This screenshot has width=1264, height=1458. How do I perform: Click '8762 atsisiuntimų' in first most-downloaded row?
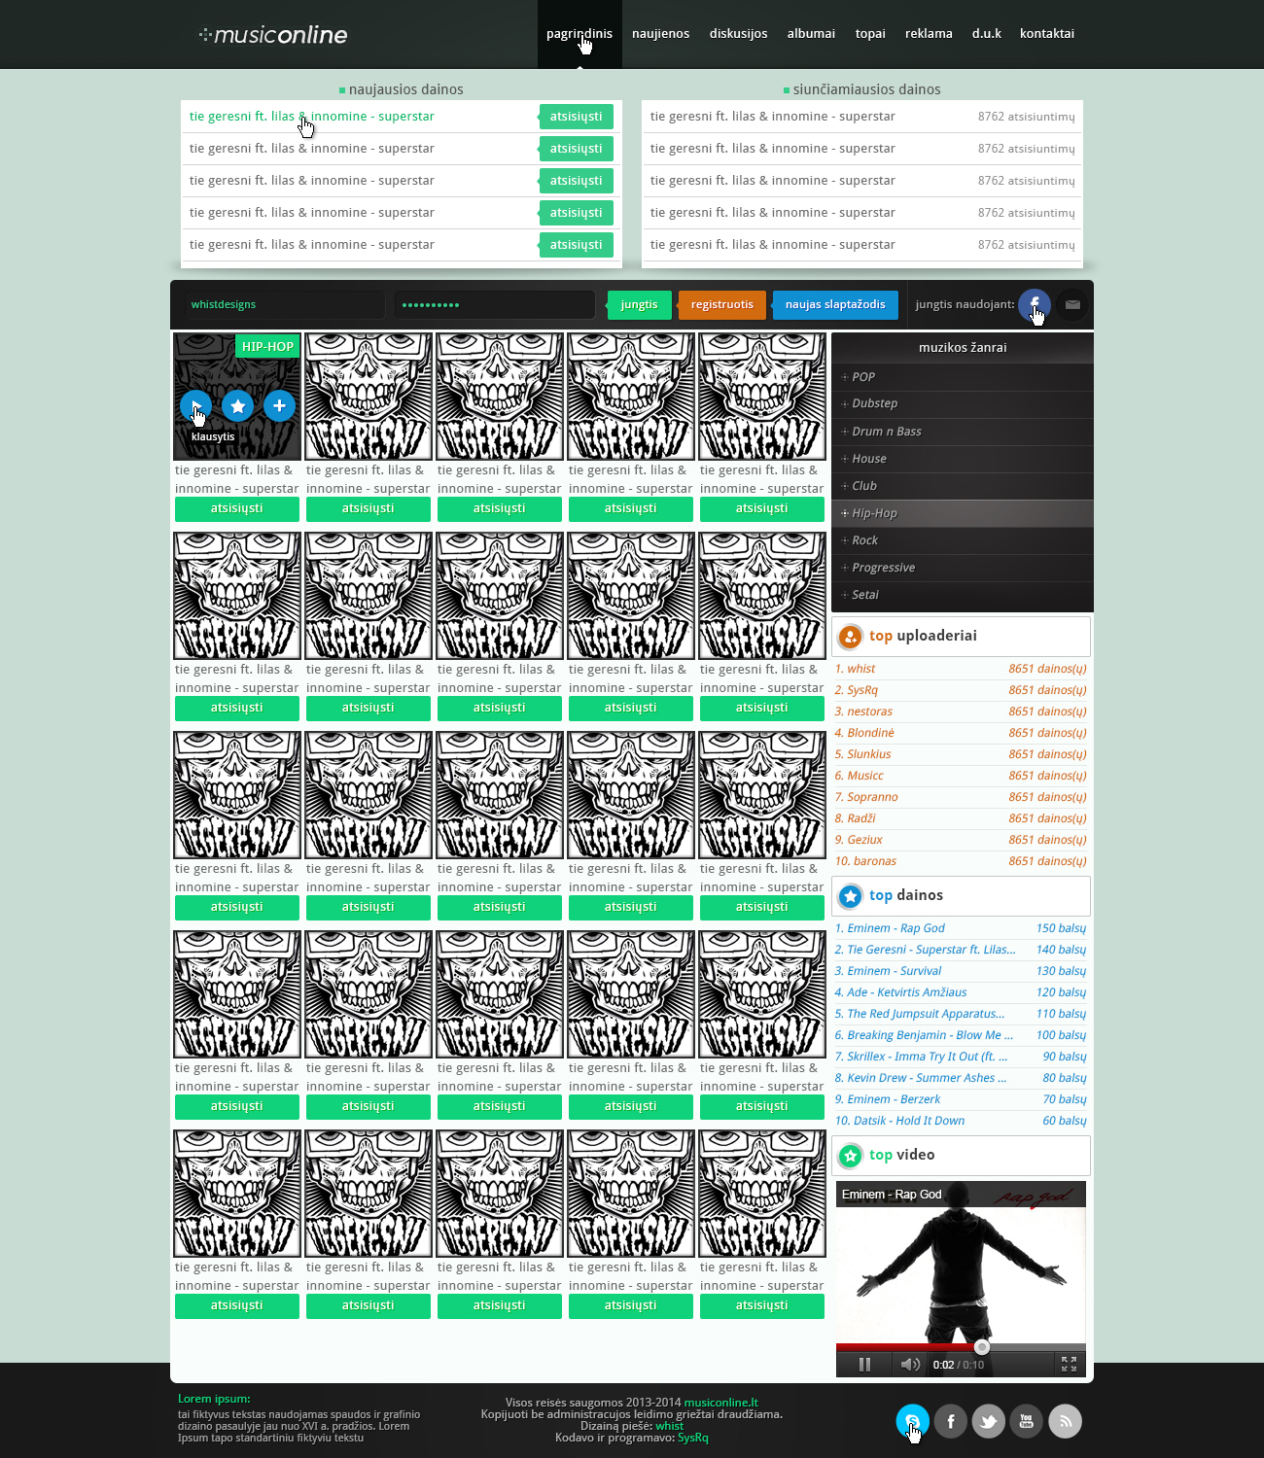coord(1026,117)
